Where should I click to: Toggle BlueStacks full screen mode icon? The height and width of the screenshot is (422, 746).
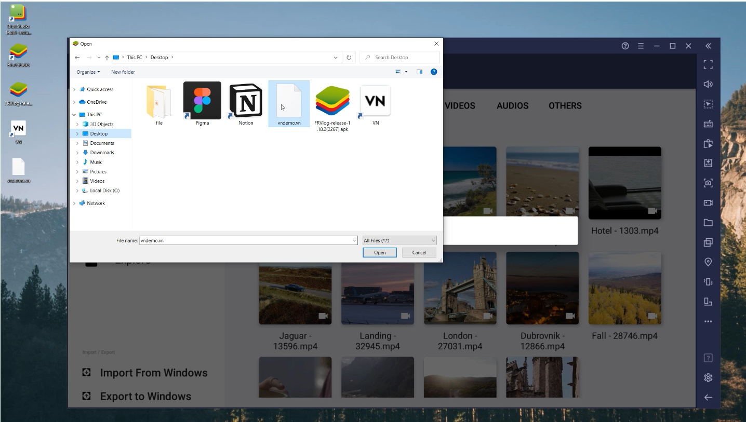(708, 64)
